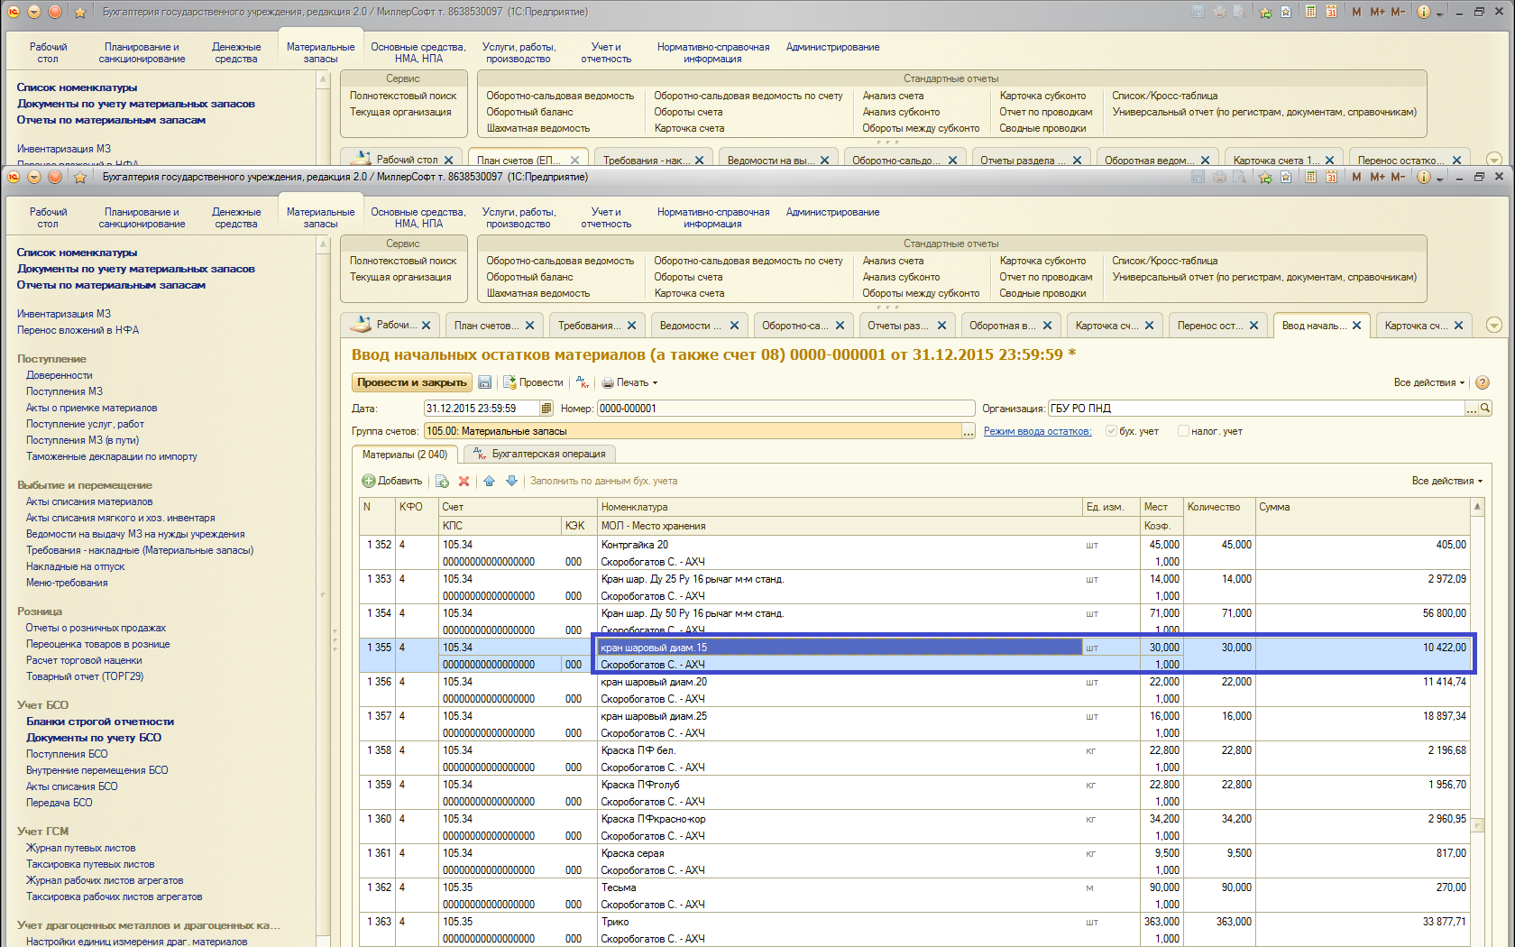
Task: Toggle the бух. учет checkbox
Action: pos(1111,431)
